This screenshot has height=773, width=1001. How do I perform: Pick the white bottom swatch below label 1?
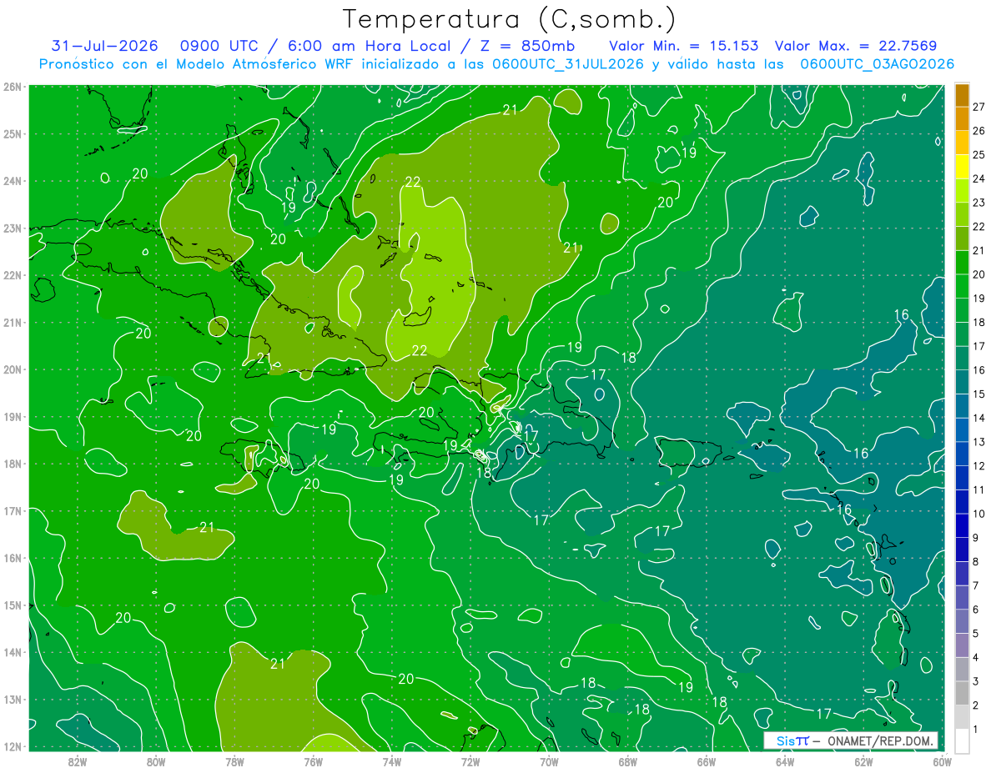(962, 740)
